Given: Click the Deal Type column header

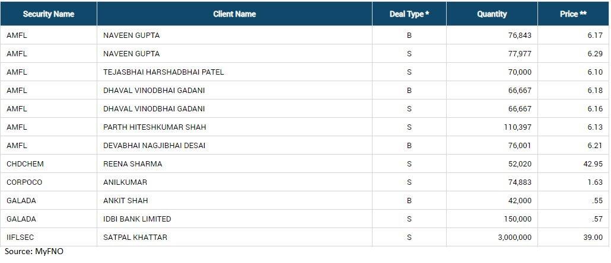Looking at the screenshot, I should (409, 14).
